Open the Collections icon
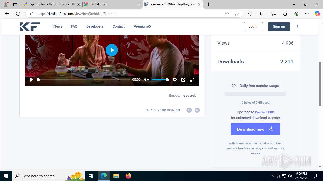 click(x=285, y=14)
